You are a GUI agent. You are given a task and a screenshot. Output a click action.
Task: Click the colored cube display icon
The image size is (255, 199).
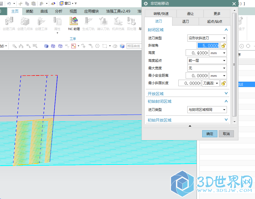[122, 46]
